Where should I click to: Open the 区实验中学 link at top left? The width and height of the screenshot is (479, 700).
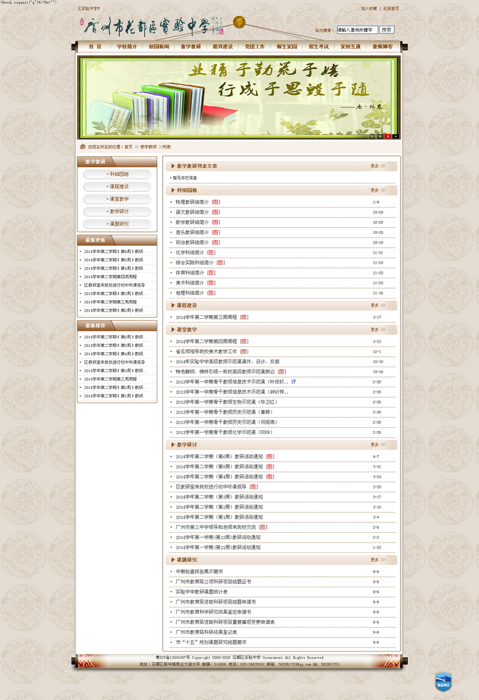coord(89,9)
